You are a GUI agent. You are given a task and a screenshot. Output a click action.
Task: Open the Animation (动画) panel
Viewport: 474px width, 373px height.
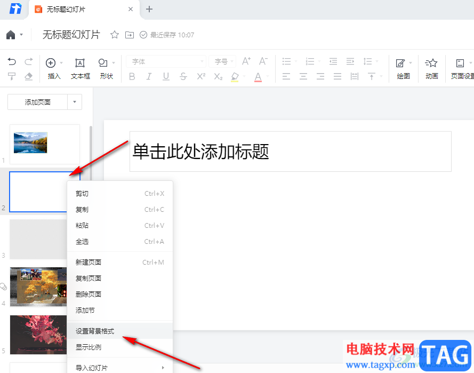tap(432, 69)
